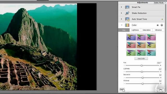Click the Auto Smart Tone label
The height and width of the screenshot is (94, 167).
[x=139, y=19]
